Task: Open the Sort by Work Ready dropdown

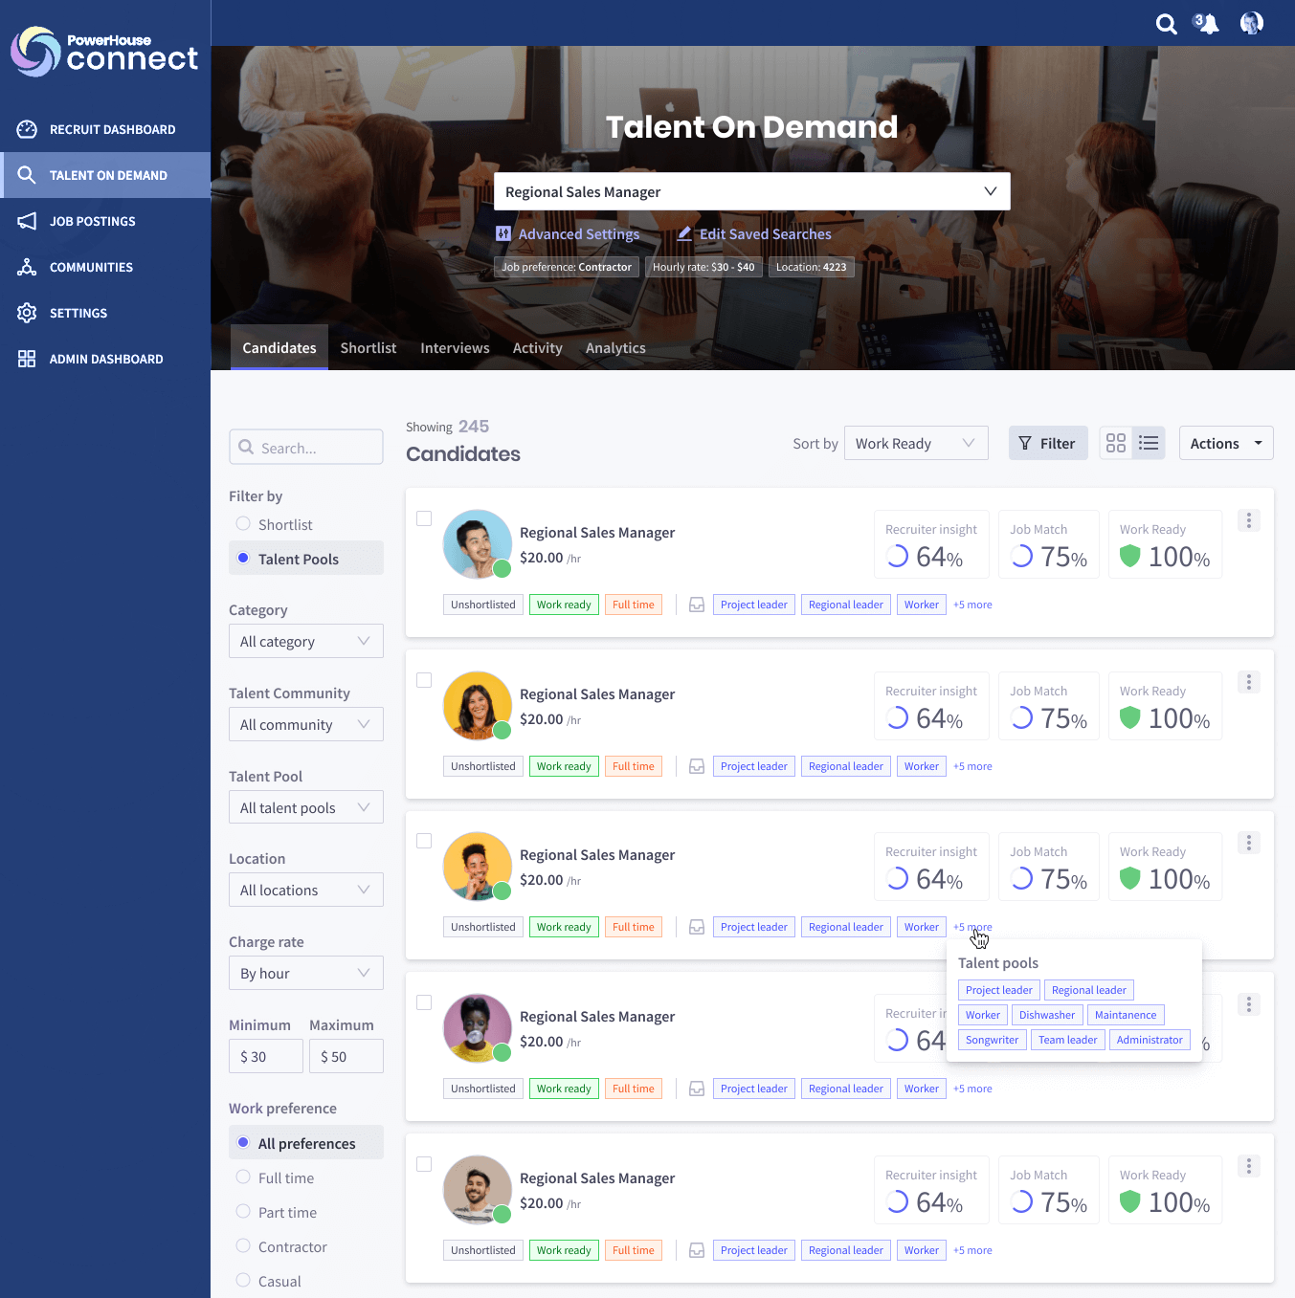Action: [x=915, y=443]
